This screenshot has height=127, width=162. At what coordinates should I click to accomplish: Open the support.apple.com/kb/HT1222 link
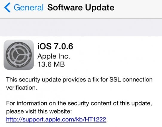56,120
